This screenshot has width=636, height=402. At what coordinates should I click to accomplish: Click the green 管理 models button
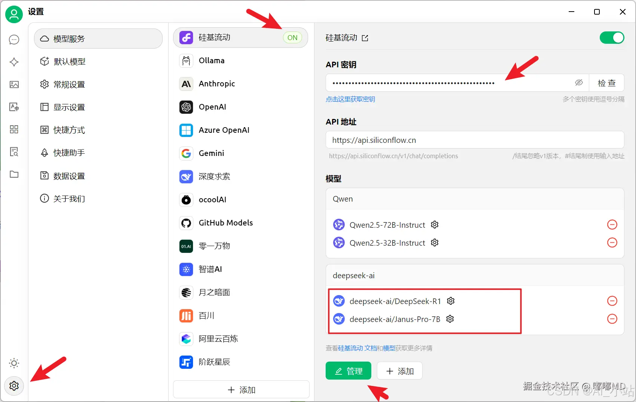tap(348, 371)
